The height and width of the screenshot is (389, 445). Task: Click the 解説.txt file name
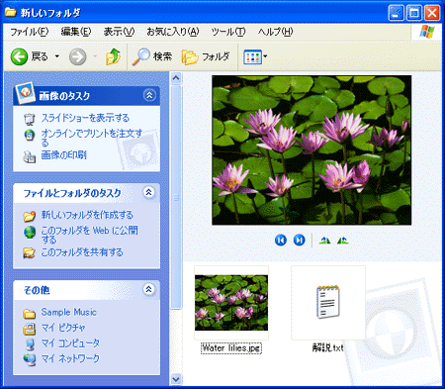point(328,347)
